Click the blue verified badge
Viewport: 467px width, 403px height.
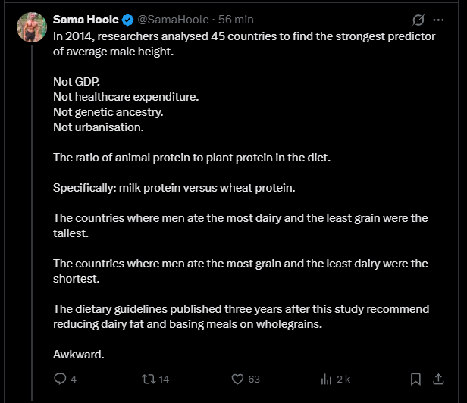[128, 20]
